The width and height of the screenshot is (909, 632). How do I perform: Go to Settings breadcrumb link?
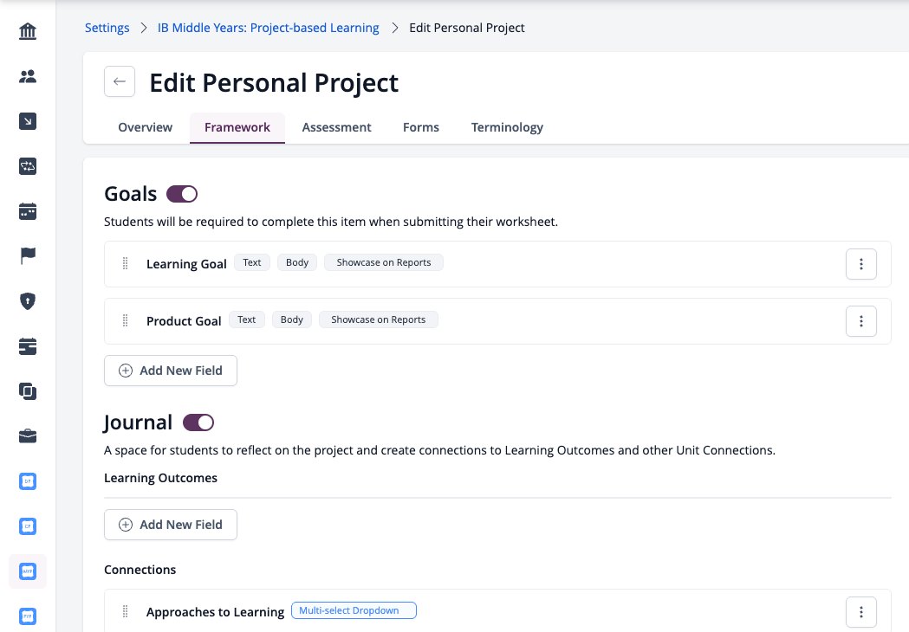(107, 28)
